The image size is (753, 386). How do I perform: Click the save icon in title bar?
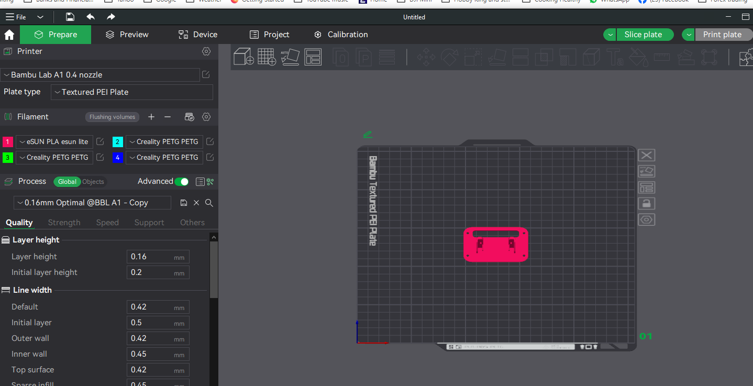tap(70, 17)
